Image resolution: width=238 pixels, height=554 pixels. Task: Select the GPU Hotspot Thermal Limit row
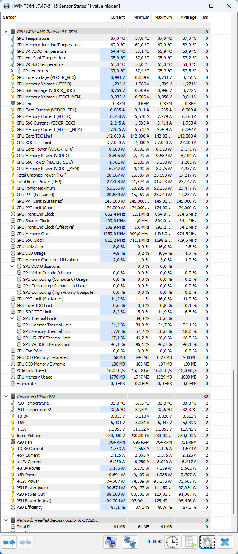(x=106, y=325)
